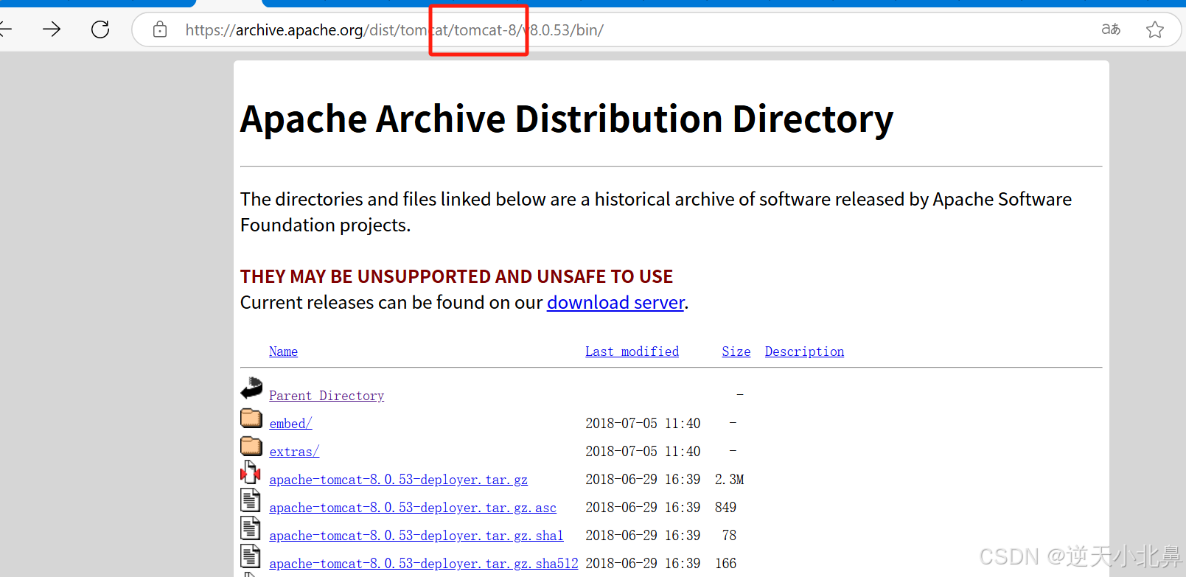Screen dimensions: 1186x577
Task: Sort listing by Description column
Action: (804, 352)
